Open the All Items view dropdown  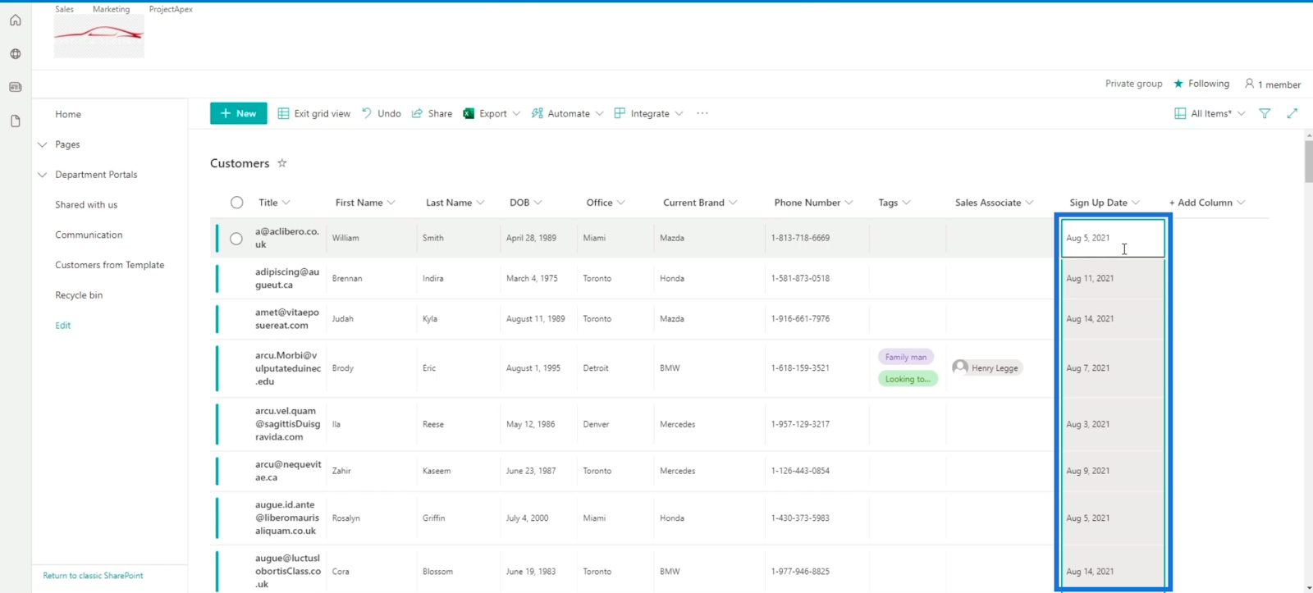coord(1210,113)
